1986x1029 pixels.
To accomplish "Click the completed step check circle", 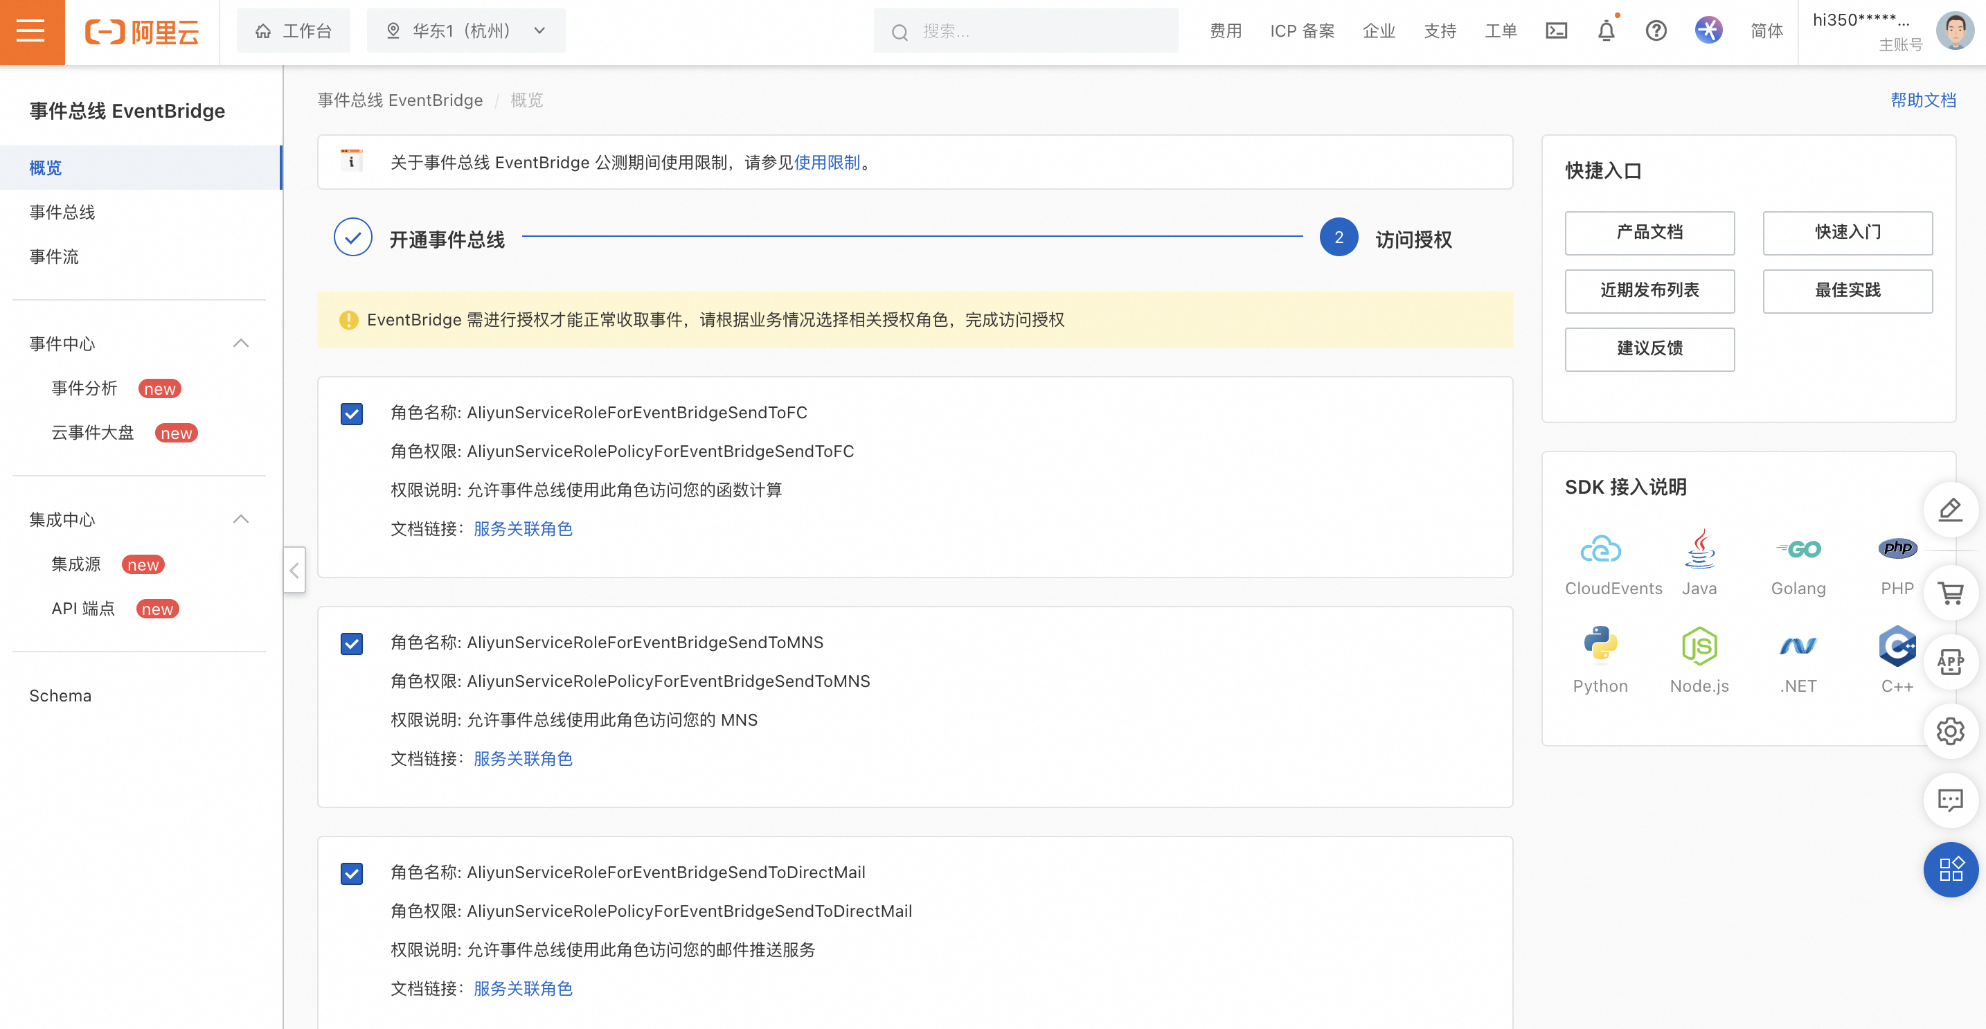I will coord(352,238).
